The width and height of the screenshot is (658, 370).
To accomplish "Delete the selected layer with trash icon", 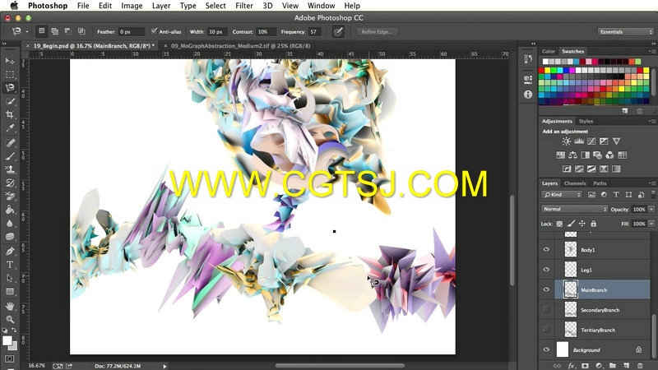I will 640,366.
